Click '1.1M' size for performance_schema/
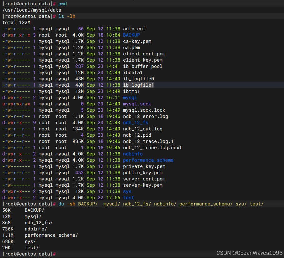284x258 pixels. click(x=8, y=235)
